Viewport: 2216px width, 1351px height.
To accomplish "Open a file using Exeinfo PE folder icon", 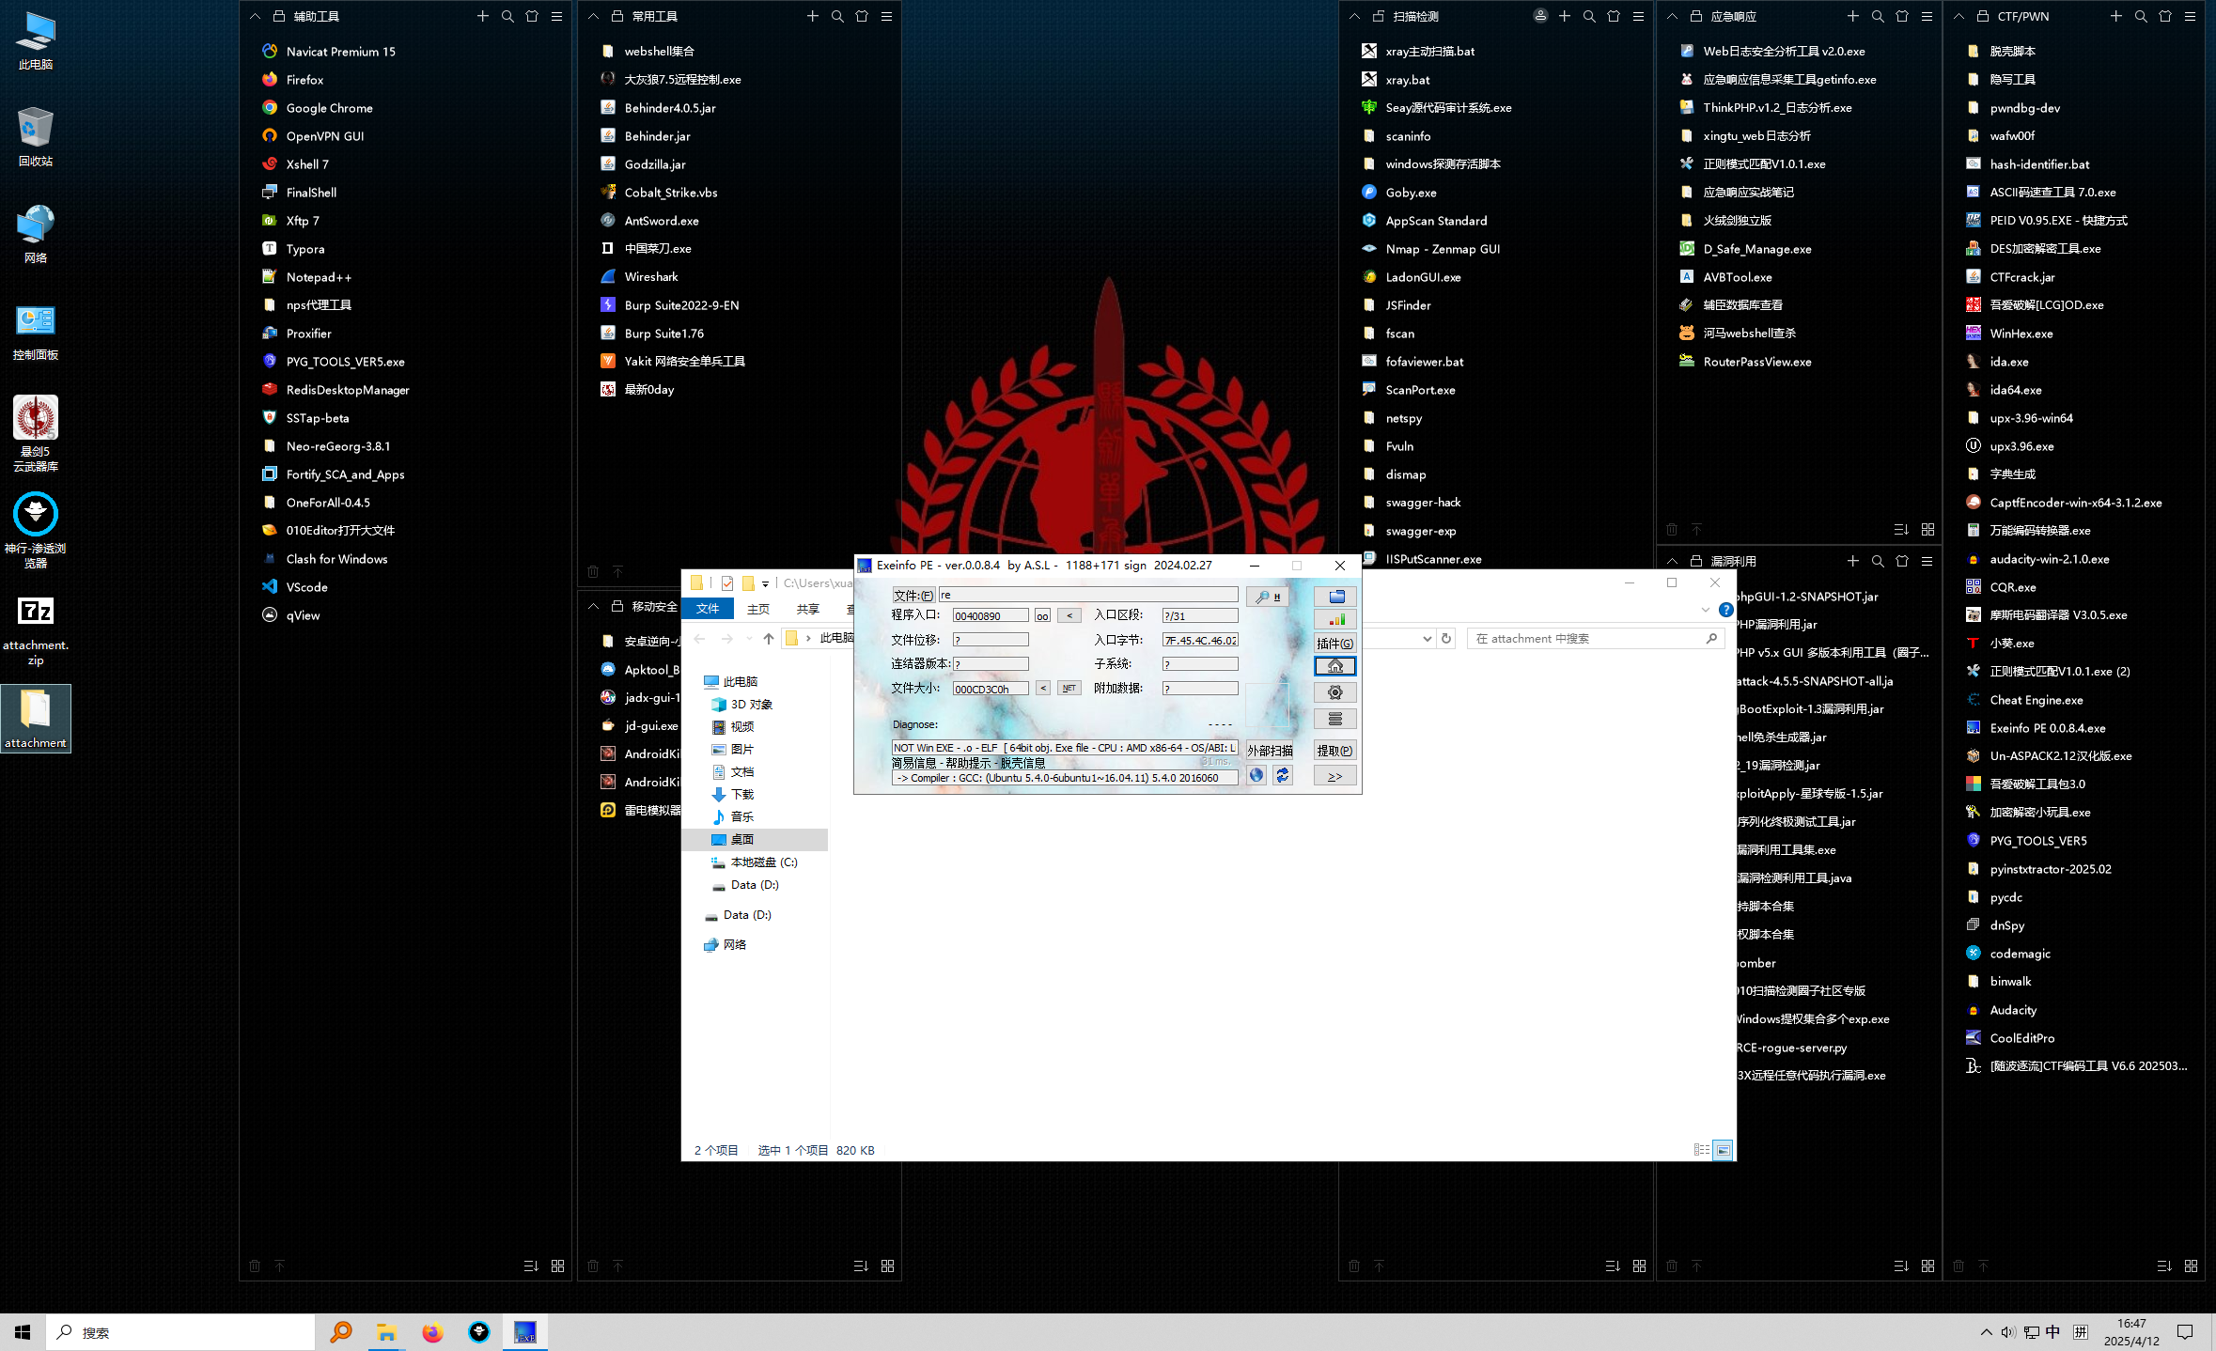I will click(x=1334, y=596).
